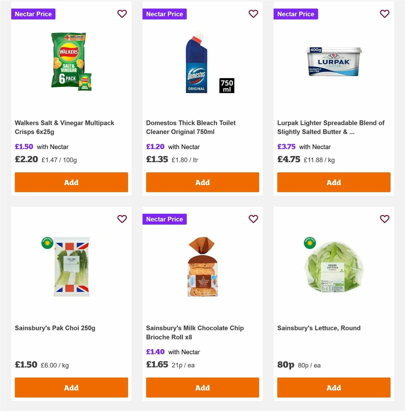405x411 pixels.
Task: Click the Nectar Price badge on Domestos
Action: coord(164,14)
